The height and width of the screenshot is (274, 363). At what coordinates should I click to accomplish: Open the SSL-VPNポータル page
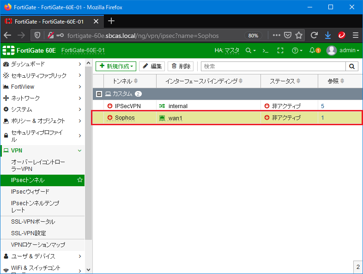point(42,222)
